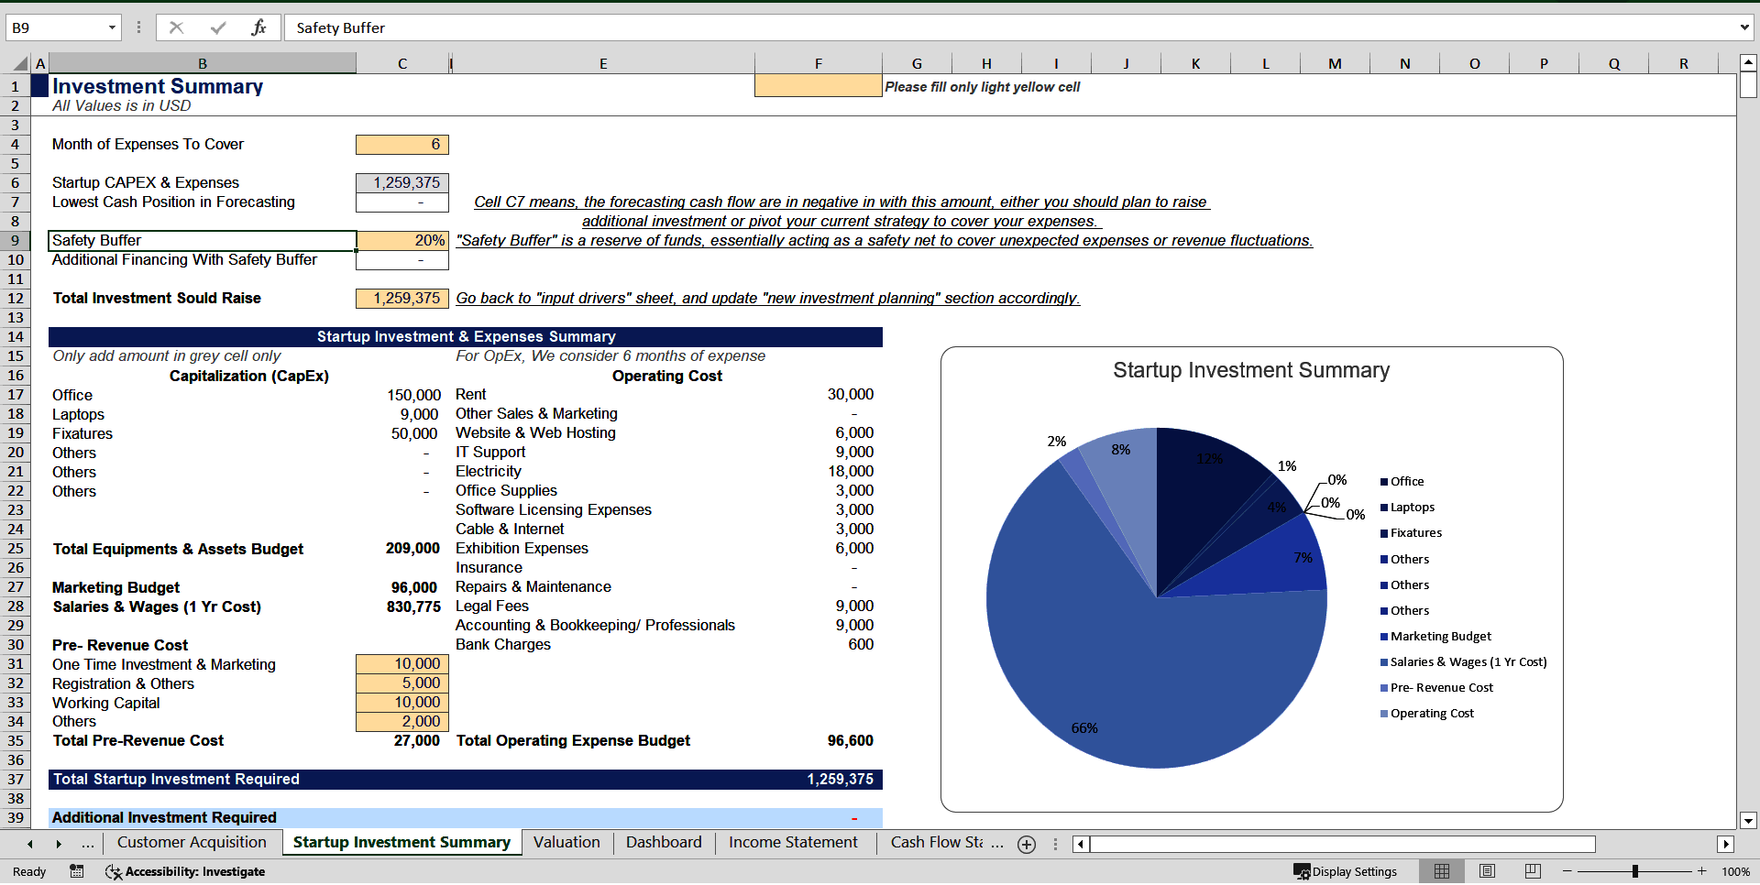The height and width of the screenshot is (885, 1760).
Task: Click Operating Cost legend entry
Action: click(1426, 713)
